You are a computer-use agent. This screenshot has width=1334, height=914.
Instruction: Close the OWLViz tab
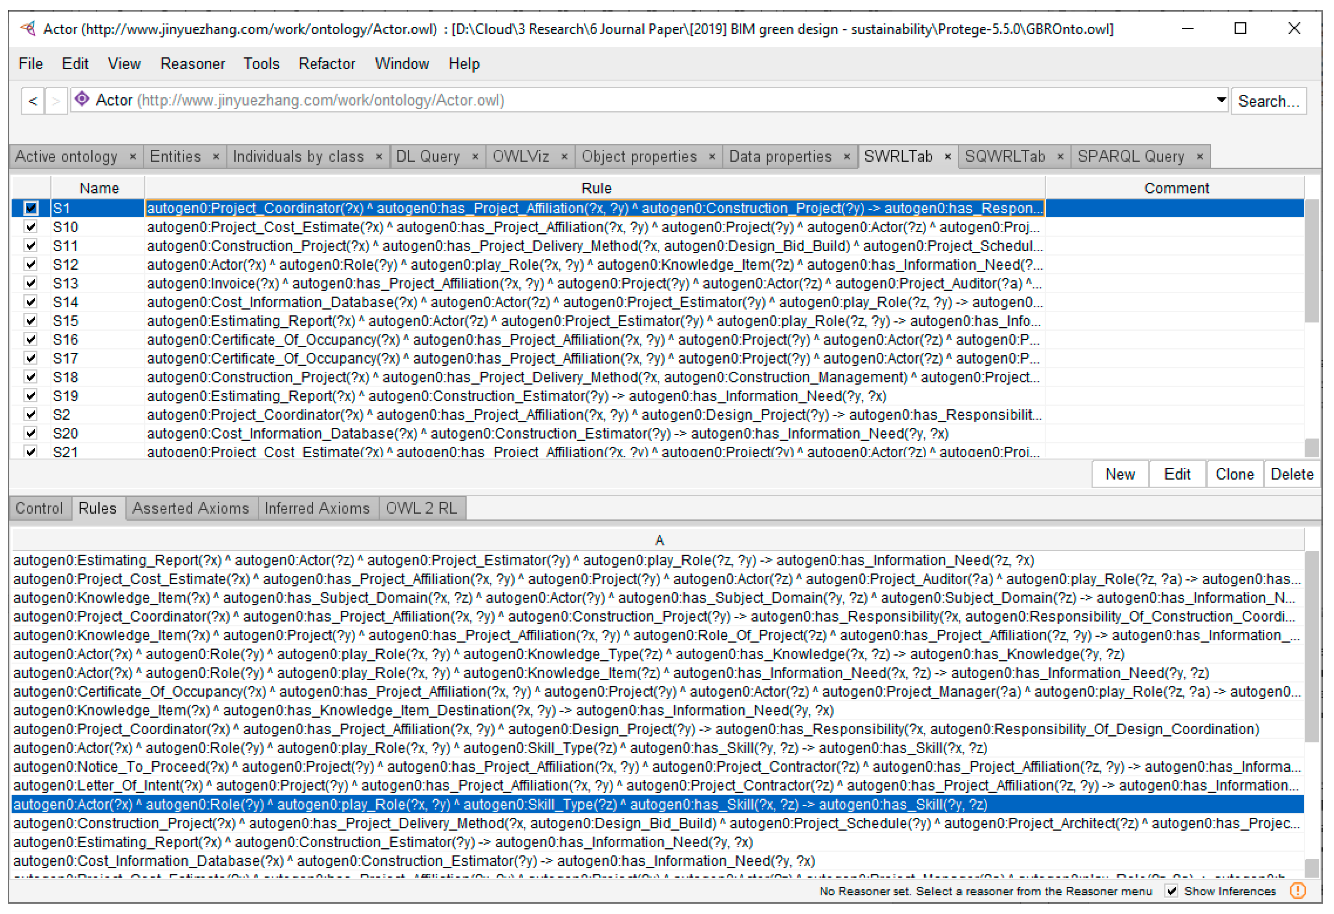[564, 156]
